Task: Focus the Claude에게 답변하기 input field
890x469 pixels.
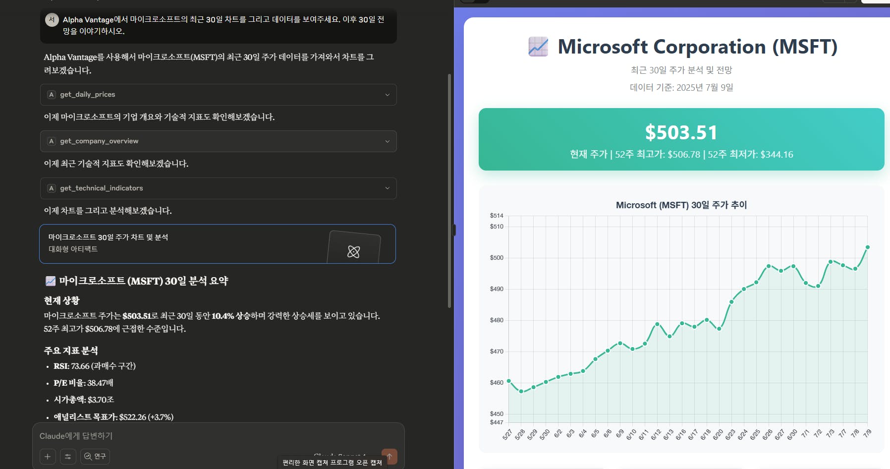Action: point(218,436)
